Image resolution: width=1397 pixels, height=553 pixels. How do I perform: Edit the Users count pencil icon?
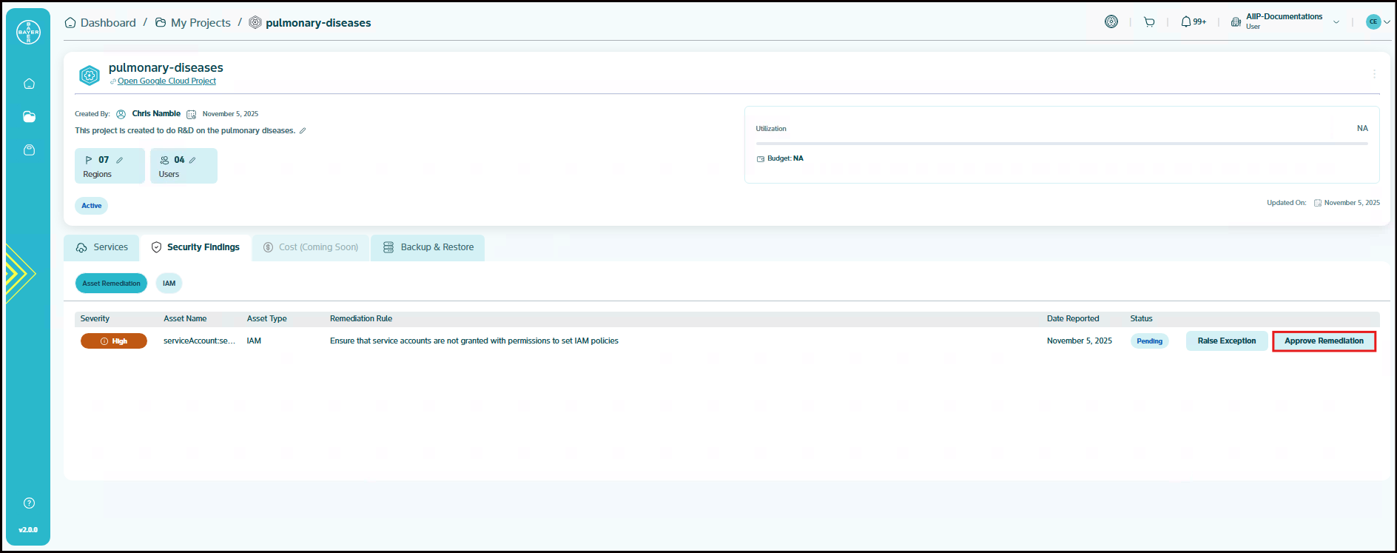pos(192,160)
